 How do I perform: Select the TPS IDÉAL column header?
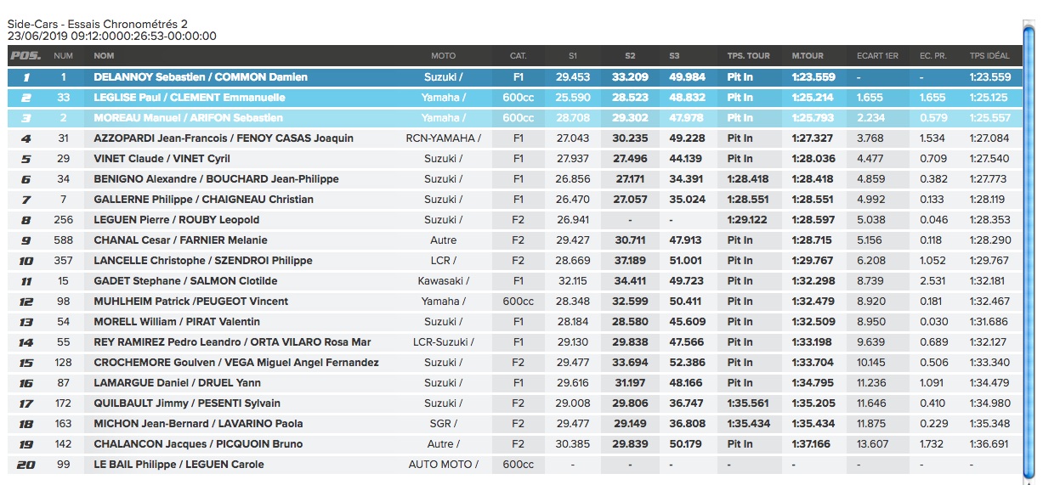[x=989, y=56]
